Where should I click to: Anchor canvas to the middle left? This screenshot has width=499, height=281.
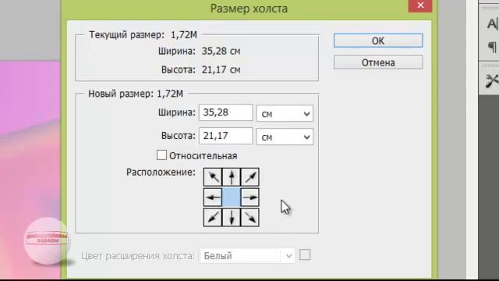click(x=213, y=197)
